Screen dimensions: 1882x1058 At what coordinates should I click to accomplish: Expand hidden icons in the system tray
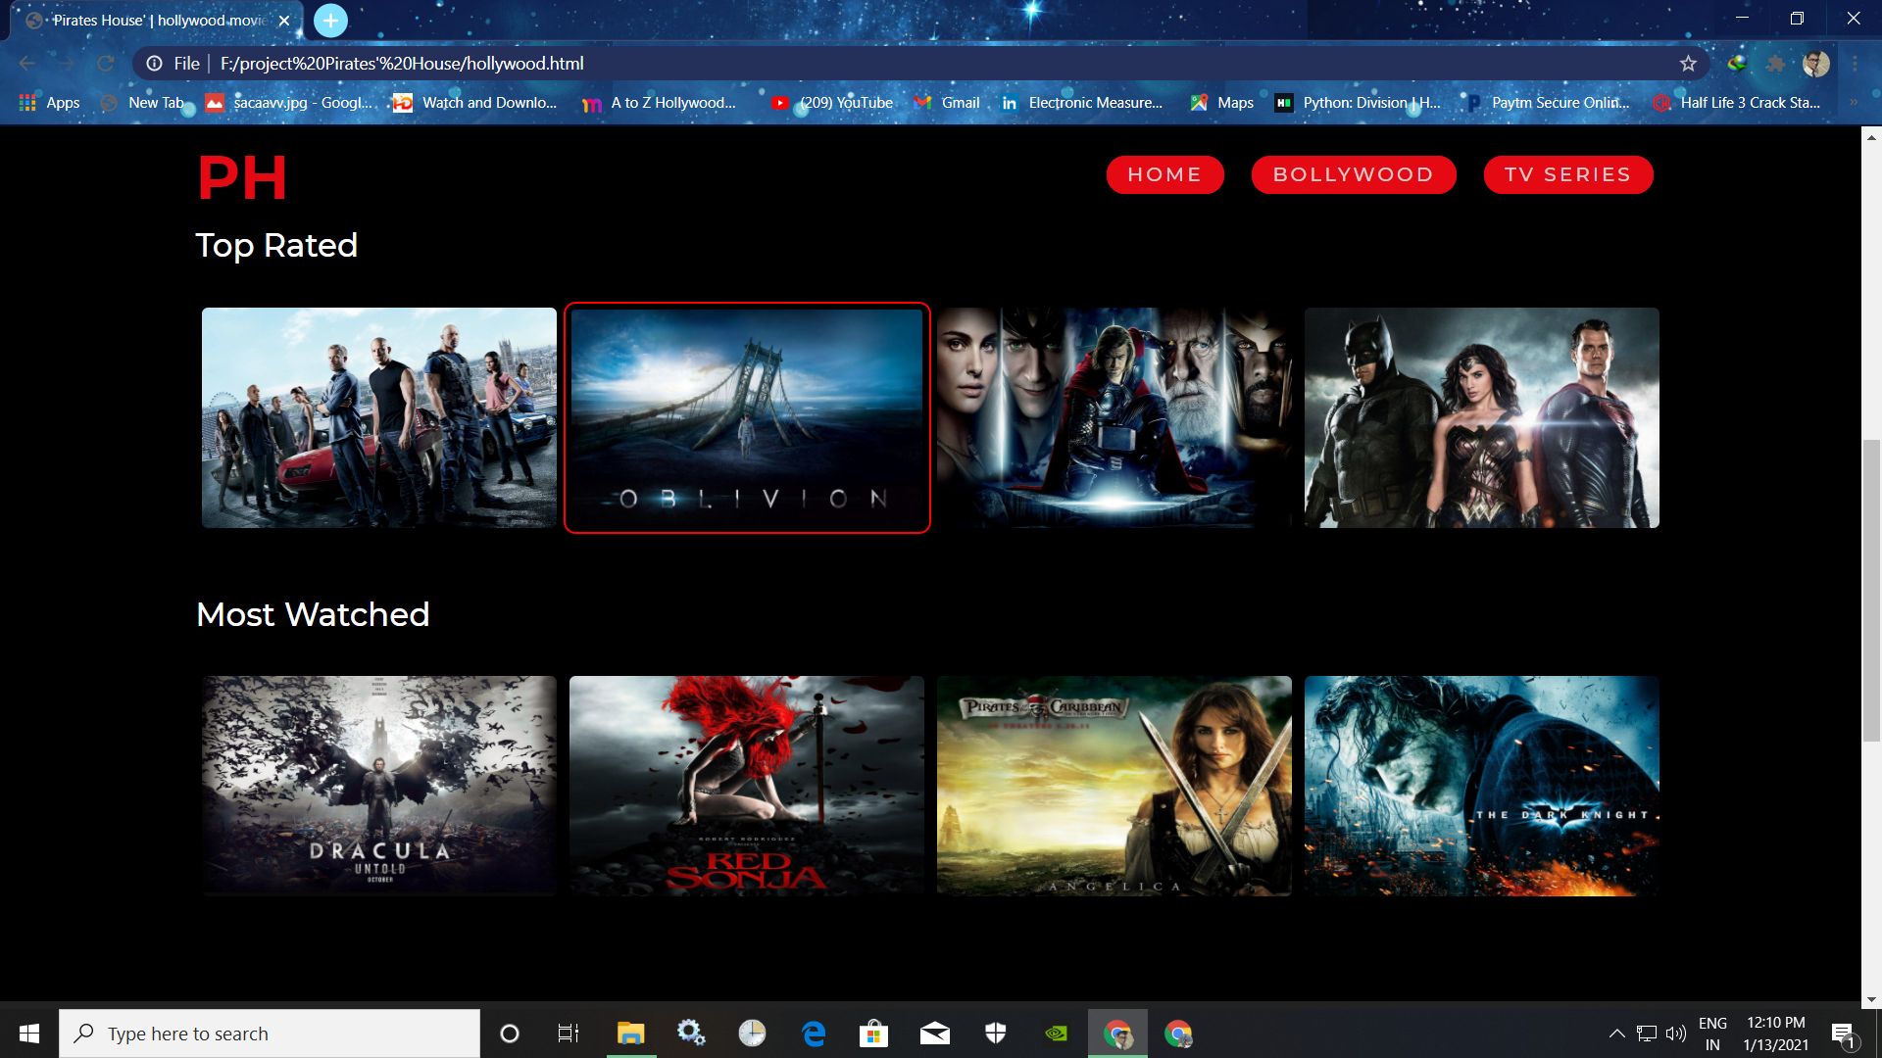coord(1617,1033)
